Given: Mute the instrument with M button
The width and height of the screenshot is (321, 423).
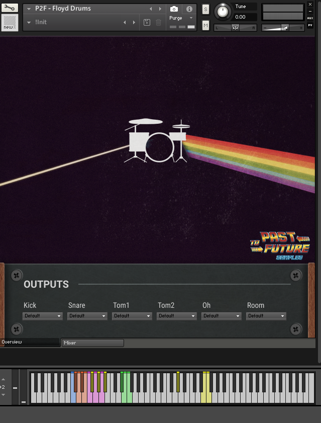Looking at the screenshot, I should [x=205, y=26].
